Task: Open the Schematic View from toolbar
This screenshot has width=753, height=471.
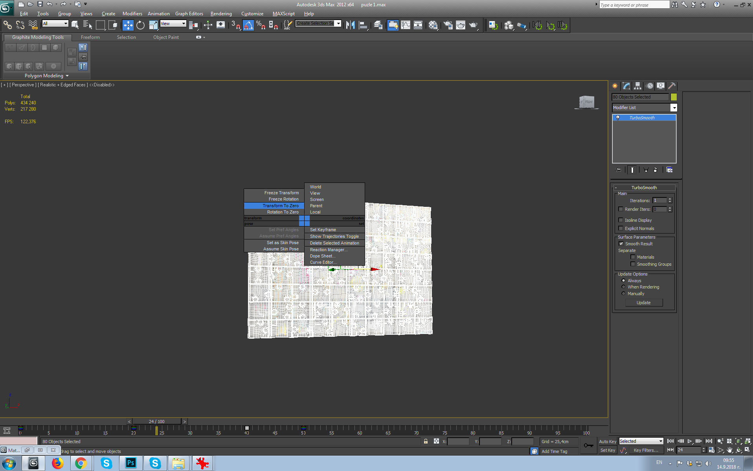Action: click(x=418, y=25)
